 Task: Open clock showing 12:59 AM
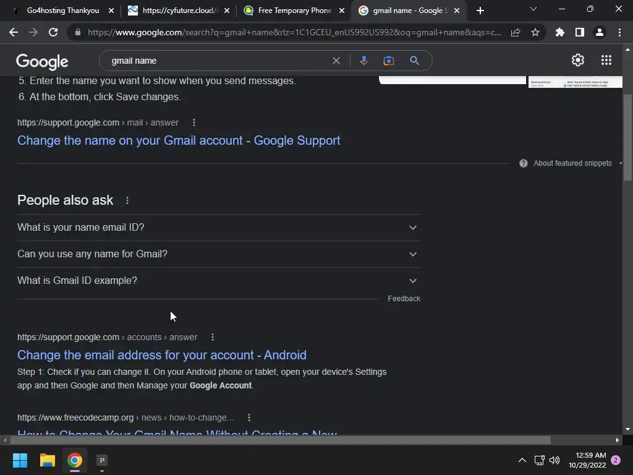click(587, 460)
